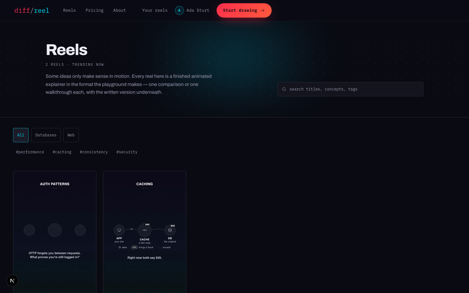Filter reels by Databases
This screenshot has width=469, height=293.
46,135
